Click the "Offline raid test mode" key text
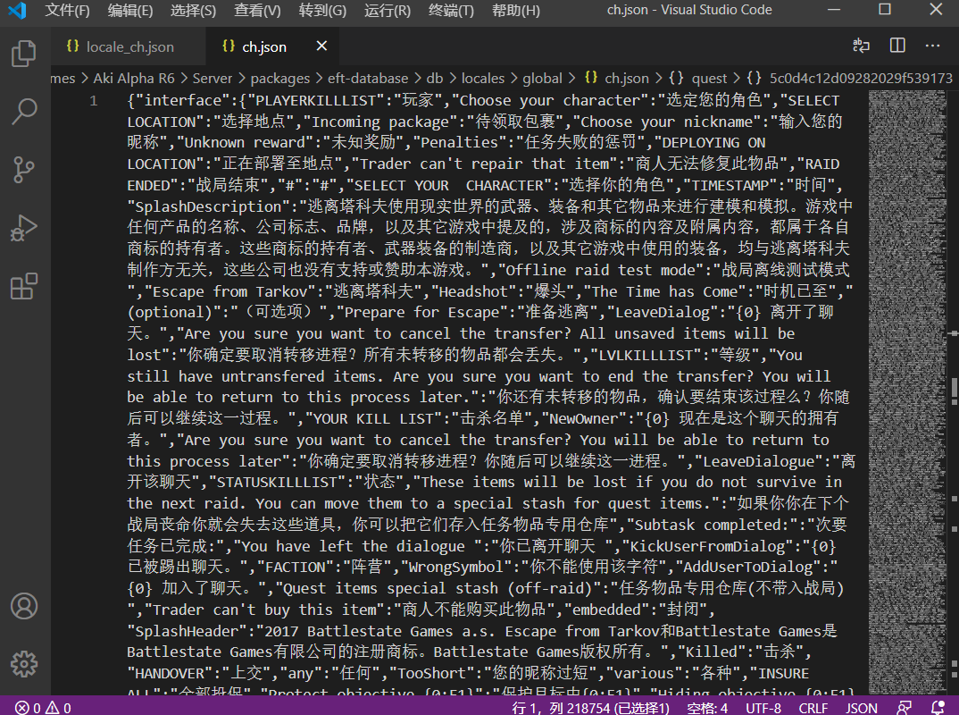The width and height of the screenshot is (959, 715). tap(600, 270)
